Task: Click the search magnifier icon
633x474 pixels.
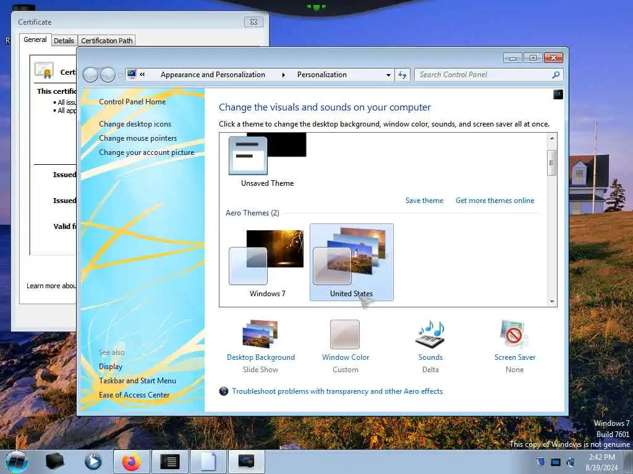Action: tap(556, 75)
